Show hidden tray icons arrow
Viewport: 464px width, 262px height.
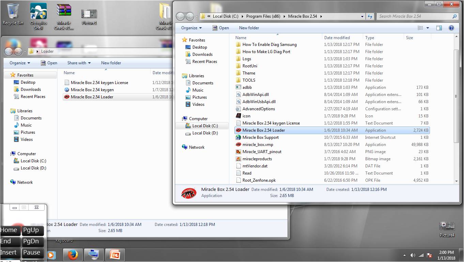coord(405,255)
